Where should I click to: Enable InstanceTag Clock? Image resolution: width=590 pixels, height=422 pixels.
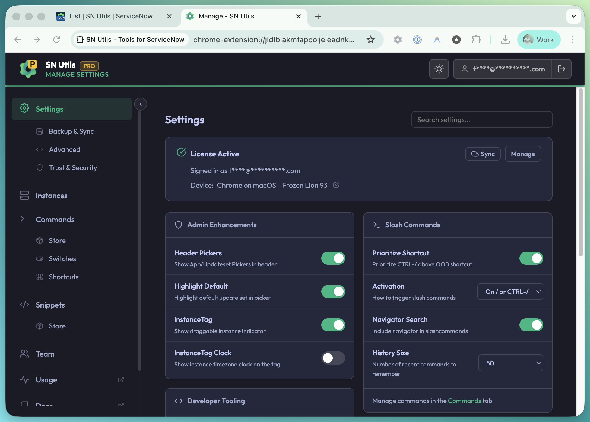pyautogui.click(x=333, y=358)
